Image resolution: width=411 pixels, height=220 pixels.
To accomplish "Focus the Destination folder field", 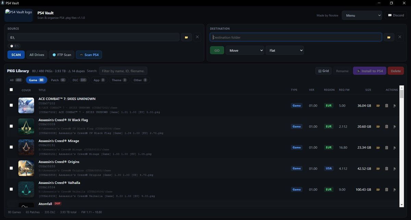I will (296, 37).
